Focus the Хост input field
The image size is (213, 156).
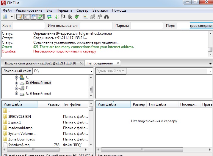29,26
